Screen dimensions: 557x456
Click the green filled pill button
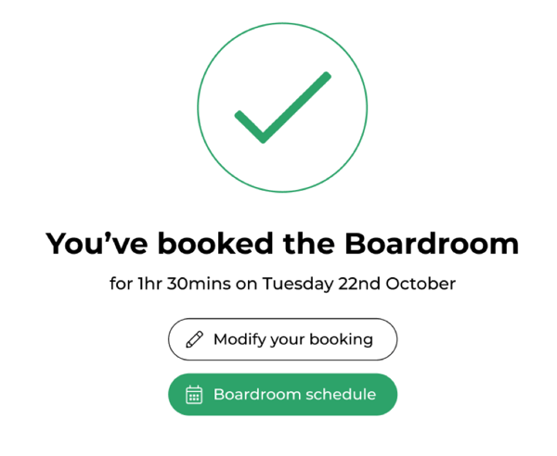(x=283, y=394)
